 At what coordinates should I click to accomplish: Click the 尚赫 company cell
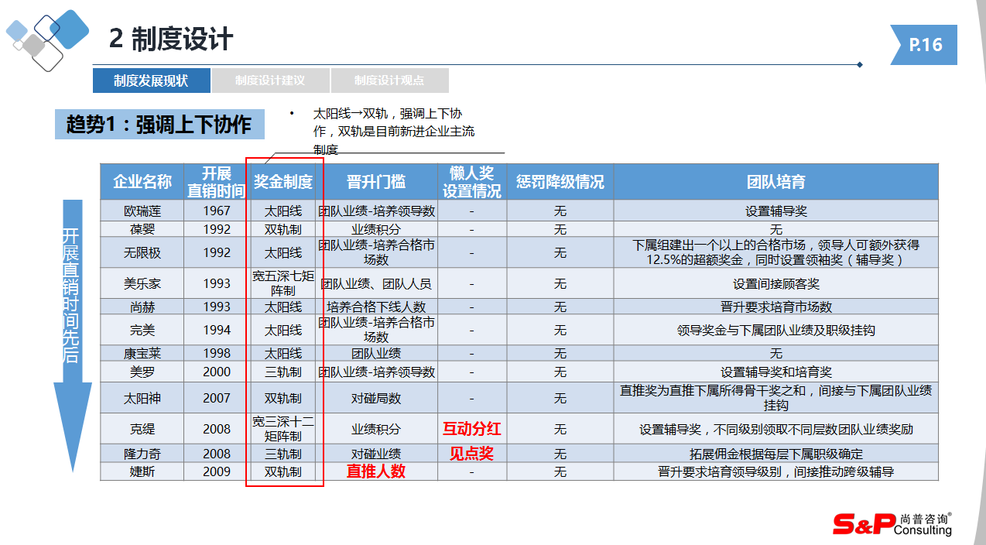pos(142,307)
